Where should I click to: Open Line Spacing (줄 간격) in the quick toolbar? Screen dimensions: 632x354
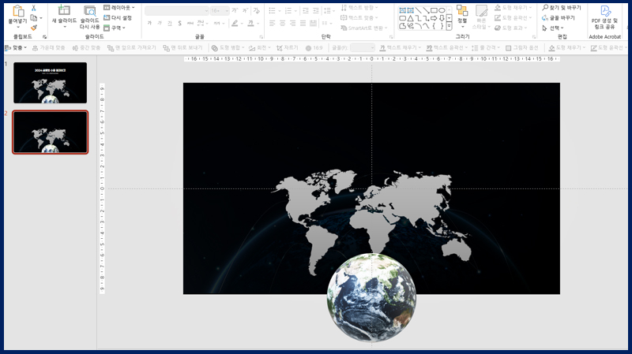486,48
